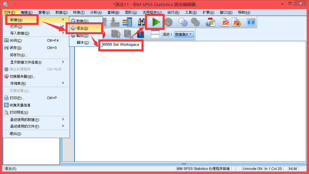309x174 pixels.
Task: Click the document with pencil icon
Action: [x=225, y=22]
